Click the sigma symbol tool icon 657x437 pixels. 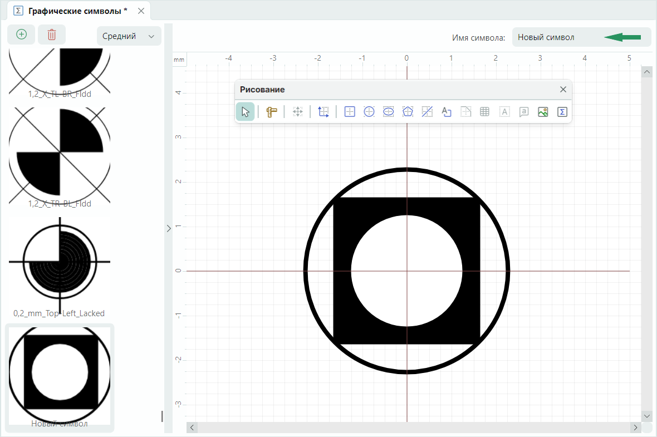pyautogui.click(x=562, y=112)
